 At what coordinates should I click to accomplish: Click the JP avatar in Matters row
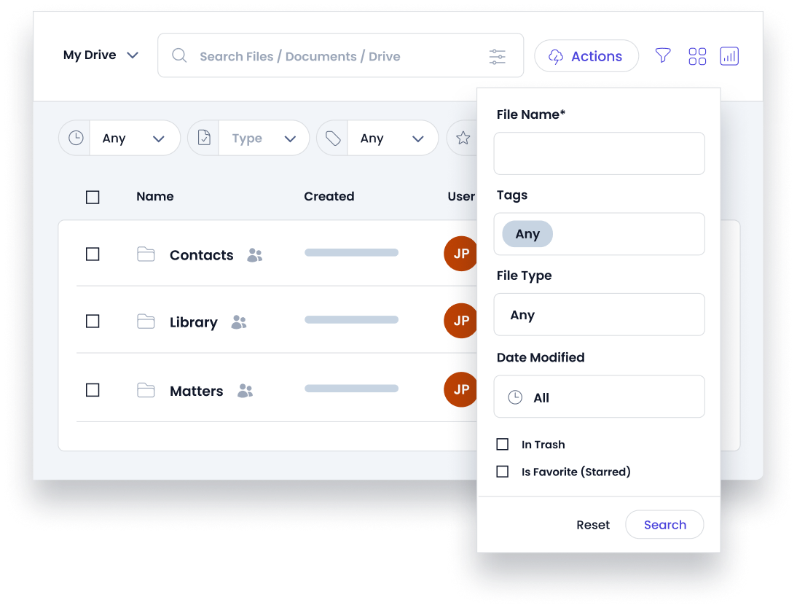(x=460, y=389)
